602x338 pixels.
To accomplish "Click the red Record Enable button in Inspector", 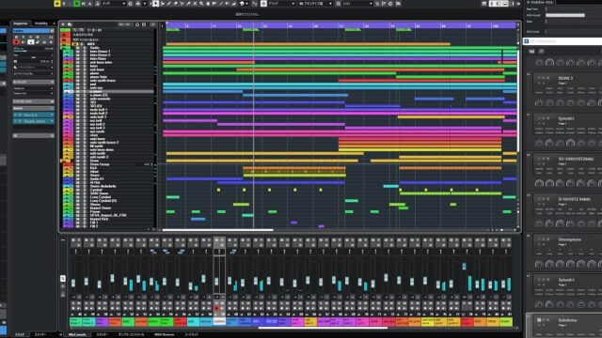I will click(16, 41).
